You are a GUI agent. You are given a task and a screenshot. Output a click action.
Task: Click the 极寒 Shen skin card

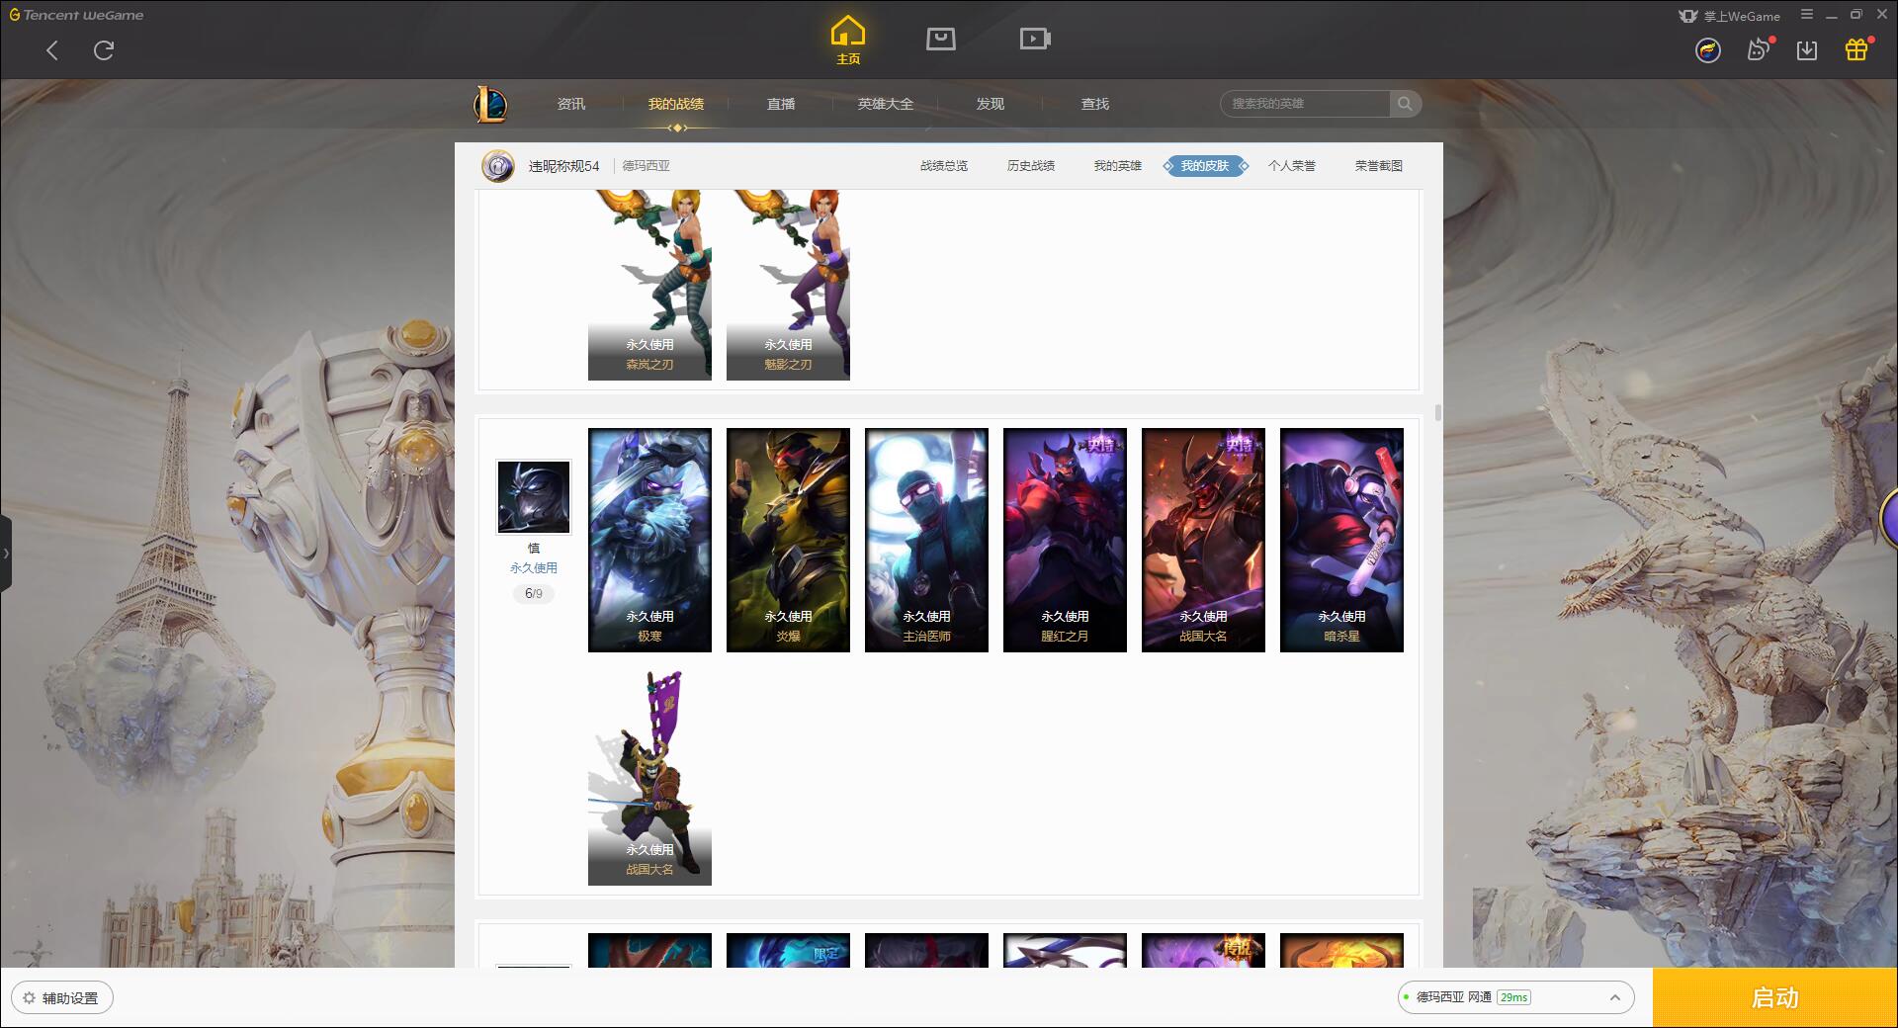click(649, 540)
